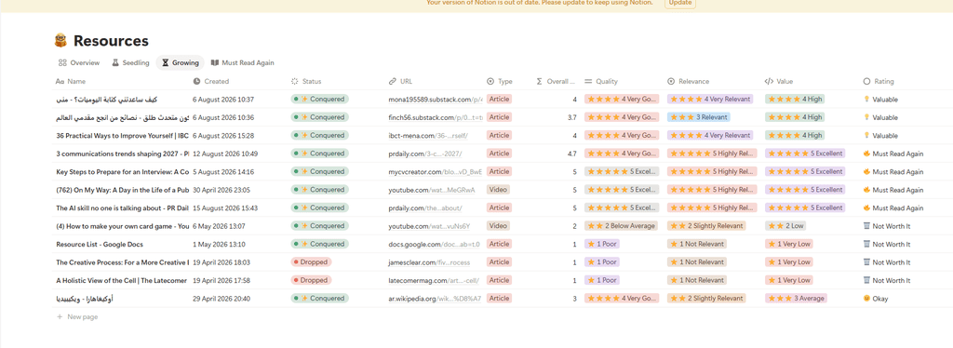Switch to the Seedling tab

tap(130, 62)
